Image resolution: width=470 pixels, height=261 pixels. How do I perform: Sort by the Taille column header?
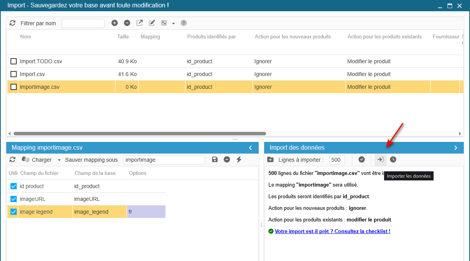point(123,36)
